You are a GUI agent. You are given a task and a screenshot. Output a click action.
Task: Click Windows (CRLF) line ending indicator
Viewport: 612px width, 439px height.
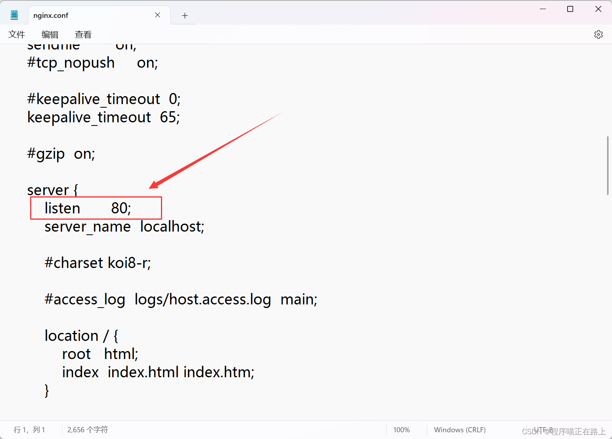pos(460,430)
